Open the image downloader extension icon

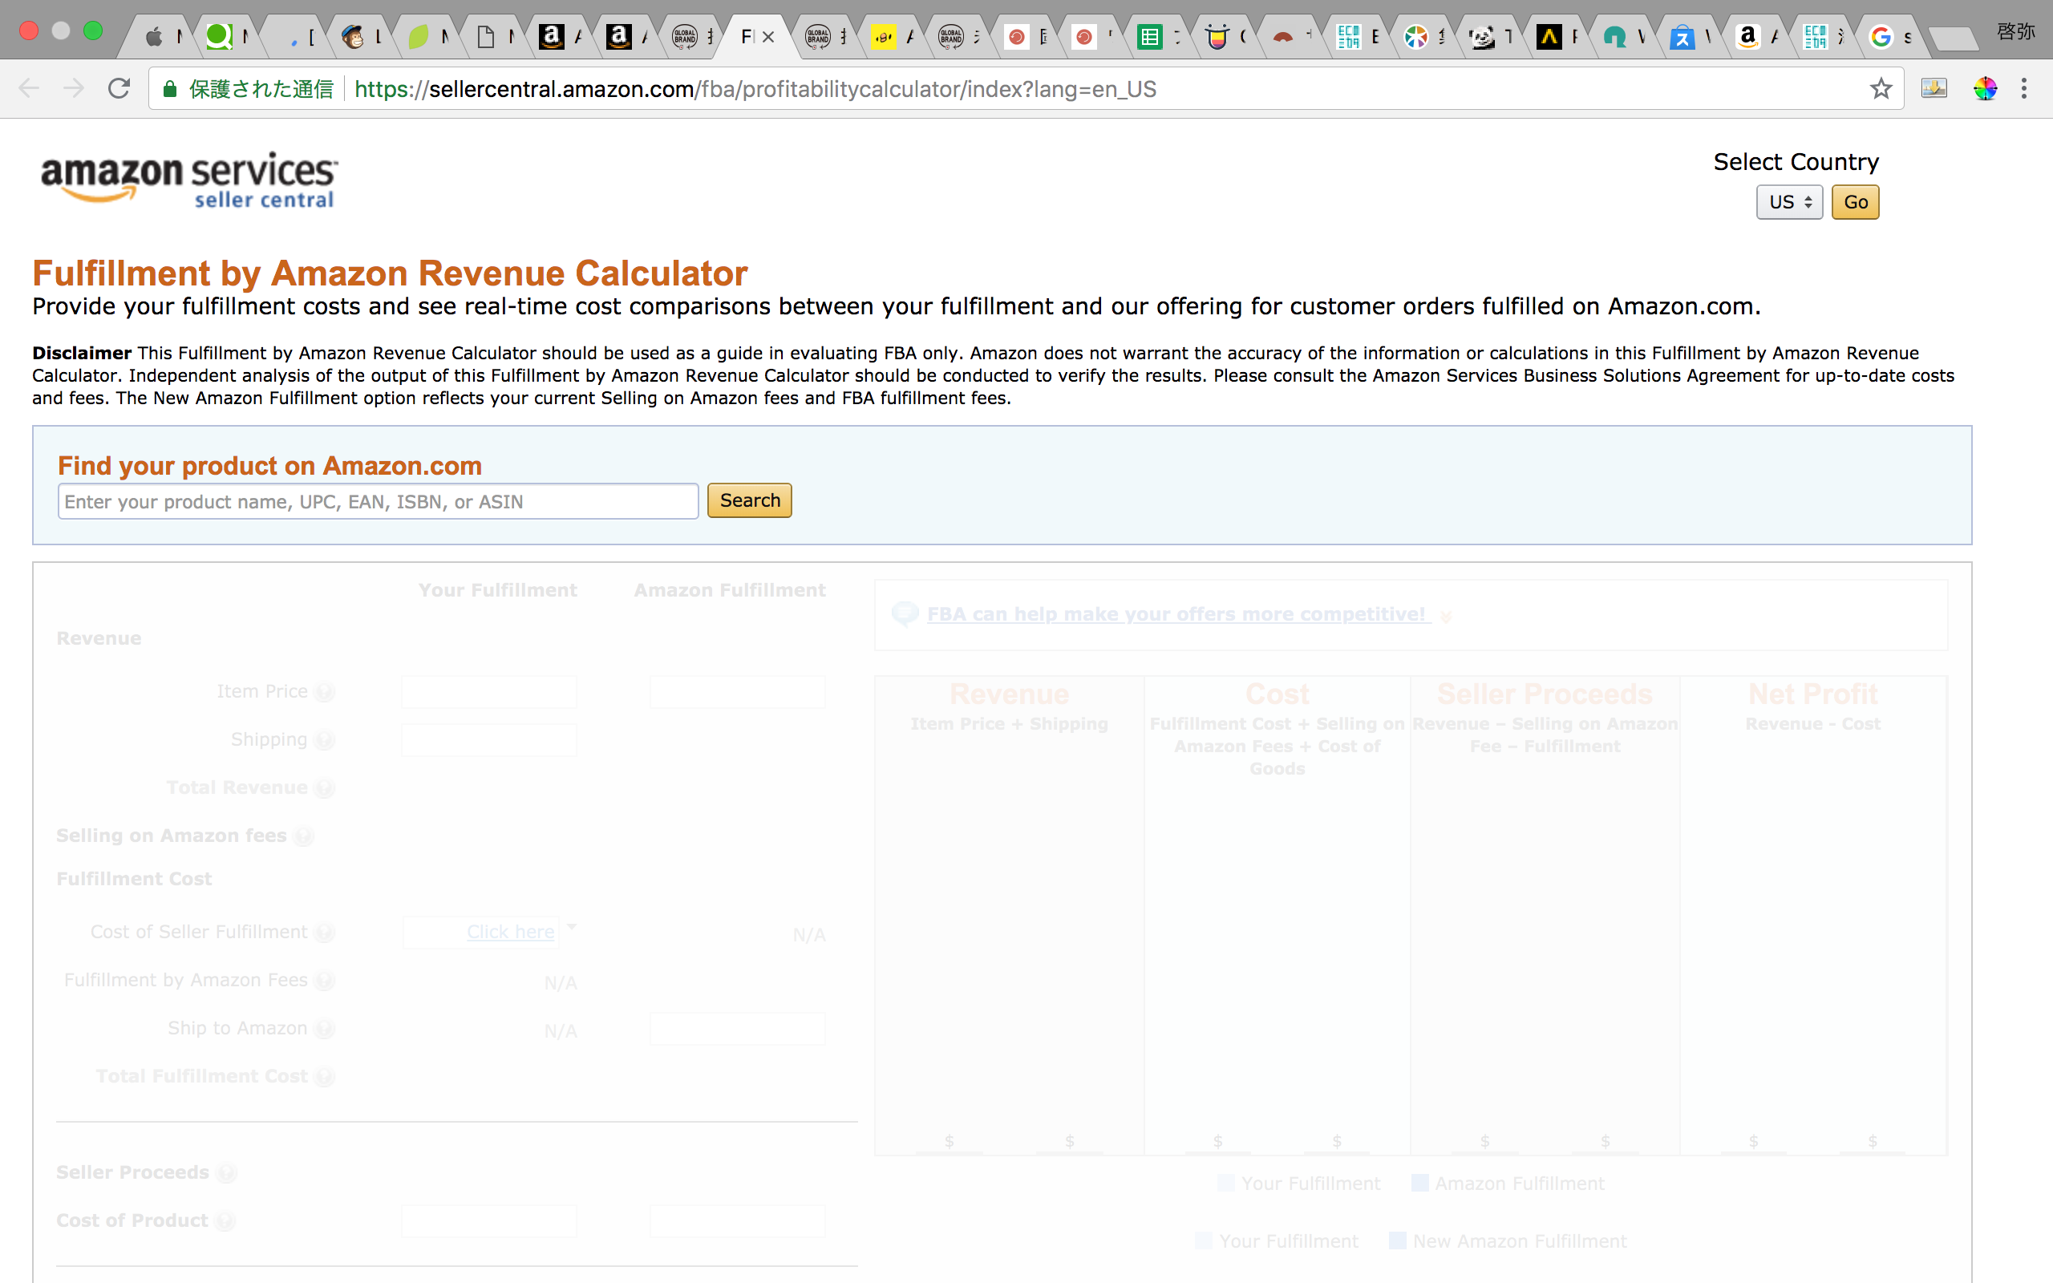click(1934, 88)
